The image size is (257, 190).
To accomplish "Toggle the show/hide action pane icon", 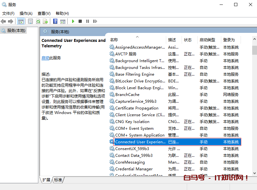I will (63, 21).
